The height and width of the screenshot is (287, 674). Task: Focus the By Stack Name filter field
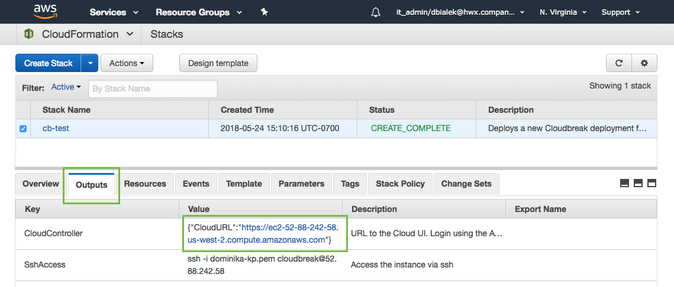[153, 89]
